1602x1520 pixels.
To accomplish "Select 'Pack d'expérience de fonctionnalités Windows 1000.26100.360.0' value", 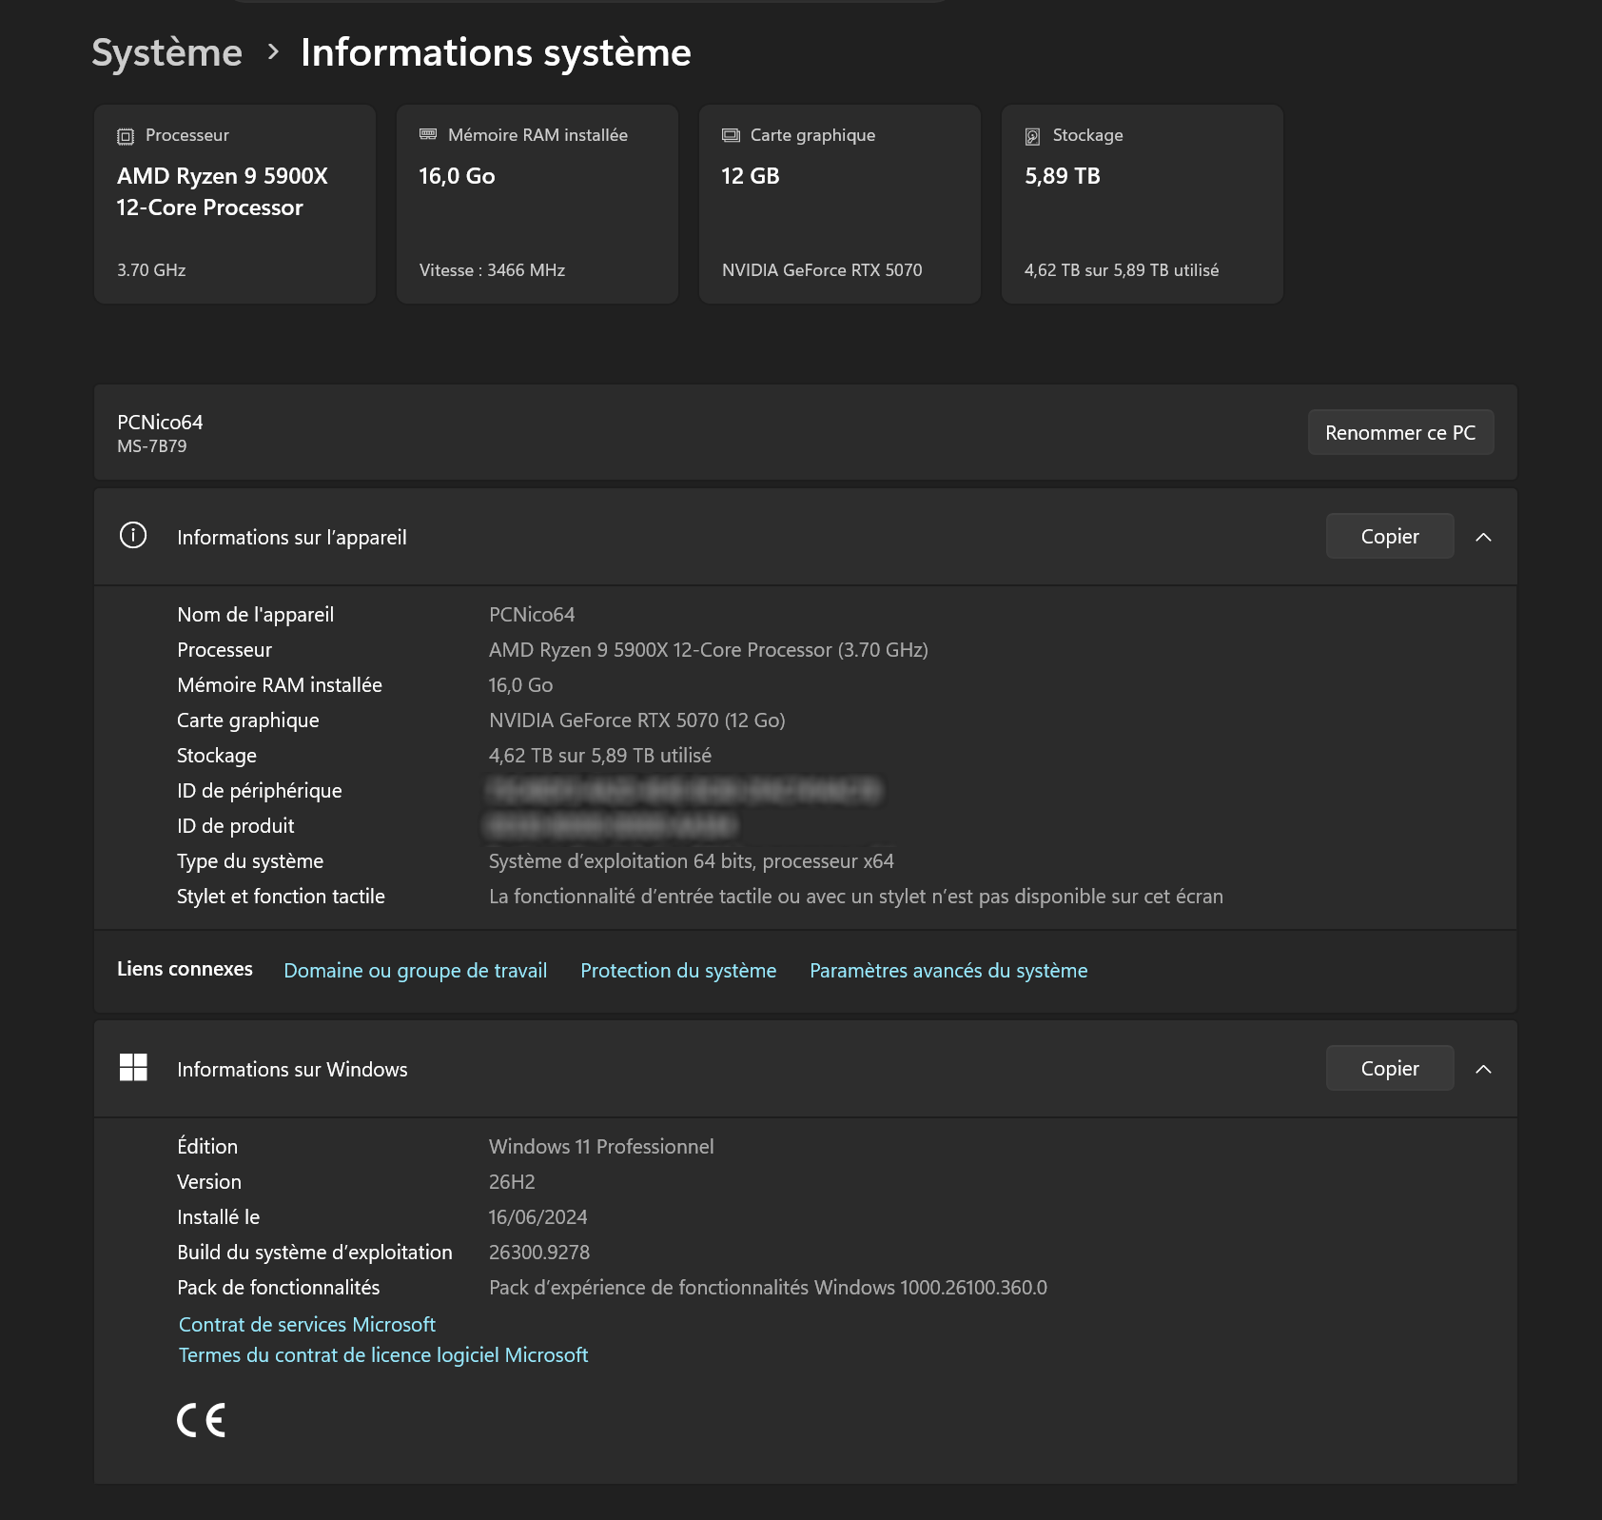I will tap(768, 1287).
